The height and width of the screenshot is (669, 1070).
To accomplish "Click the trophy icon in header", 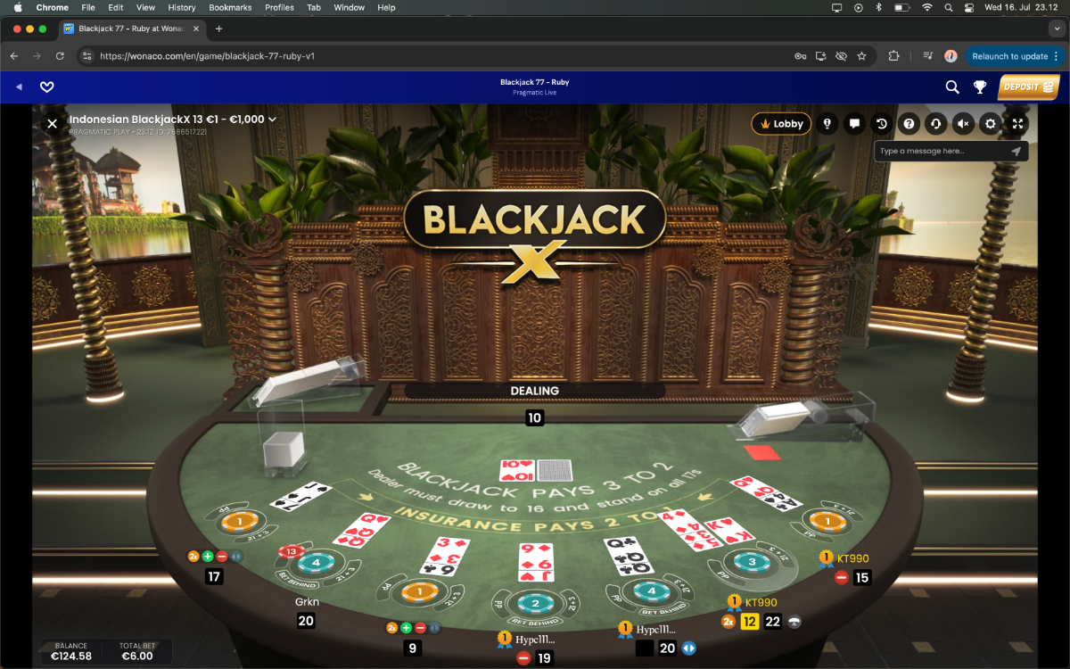I will coord(979,87).
